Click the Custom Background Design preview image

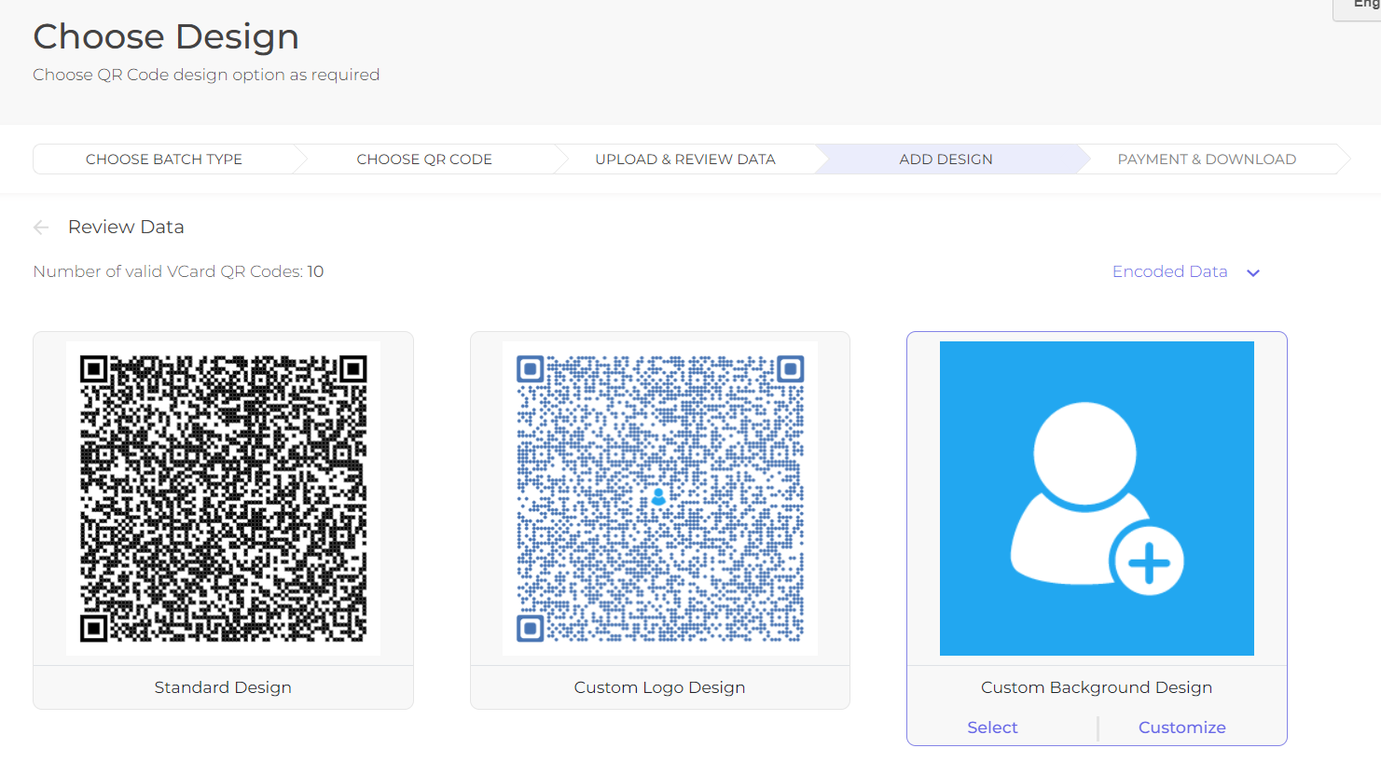pos(1097,497)
